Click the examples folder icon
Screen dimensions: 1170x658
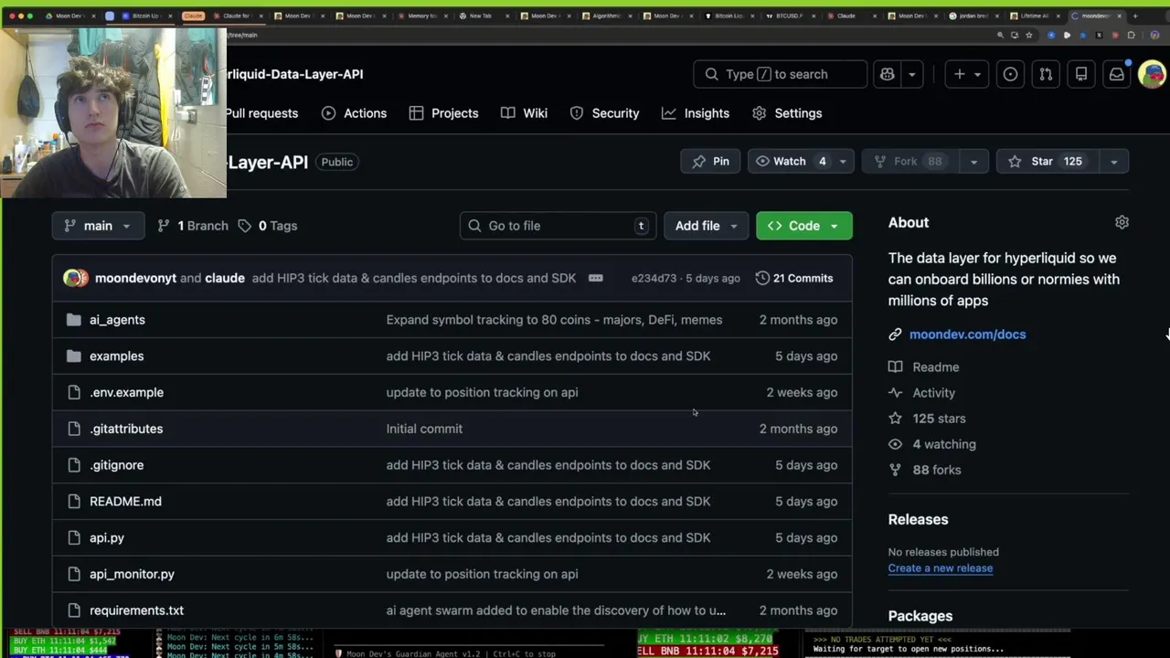(x=74, y=356)
